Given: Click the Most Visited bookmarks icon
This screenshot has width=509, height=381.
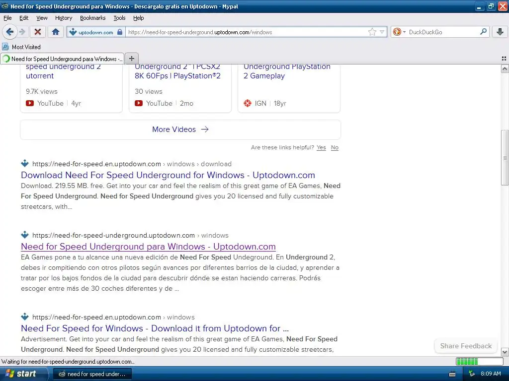Looking at the screenshot, I should pos(5,47).
